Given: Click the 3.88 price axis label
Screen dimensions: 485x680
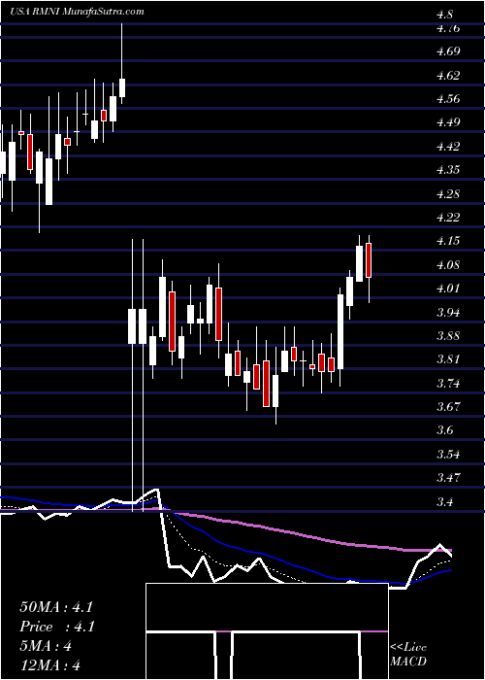Looking at the screenshot, I should pos(448,336).
